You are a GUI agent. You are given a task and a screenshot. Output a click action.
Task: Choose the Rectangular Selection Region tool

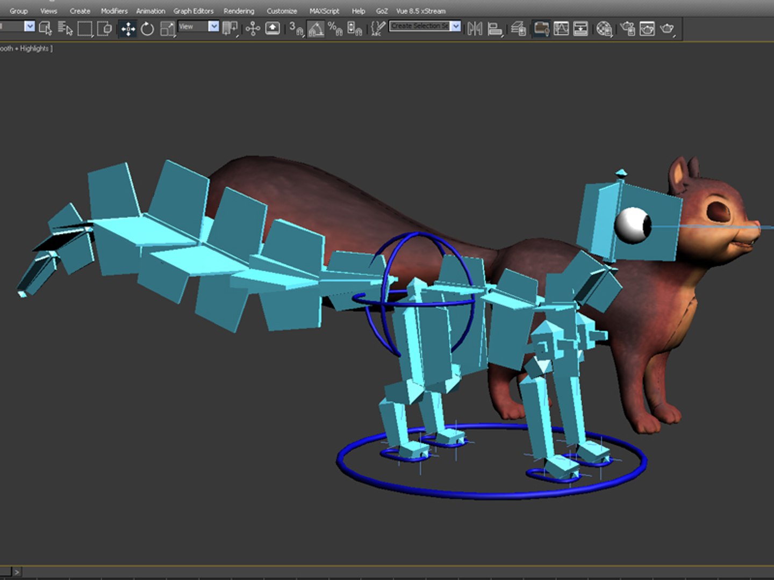coord(85,28)
